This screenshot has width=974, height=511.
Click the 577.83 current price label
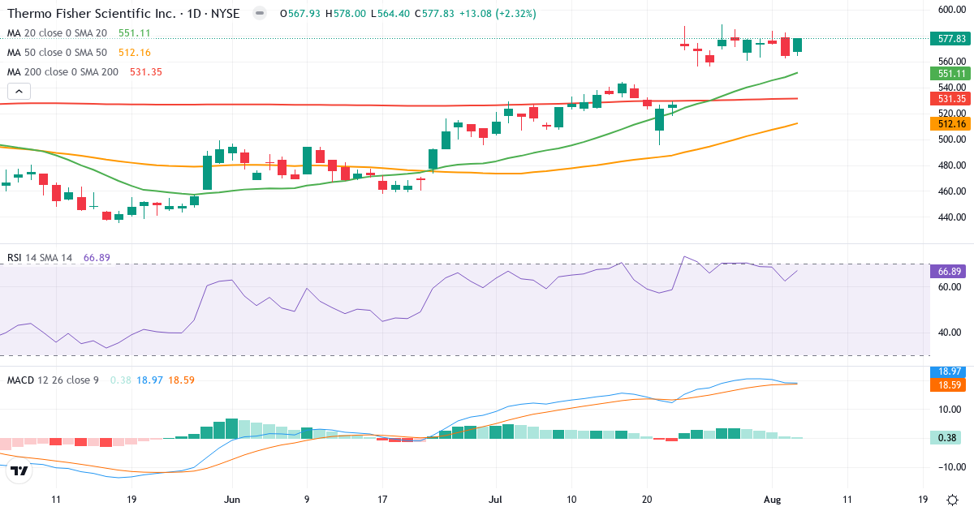point(951,38)
